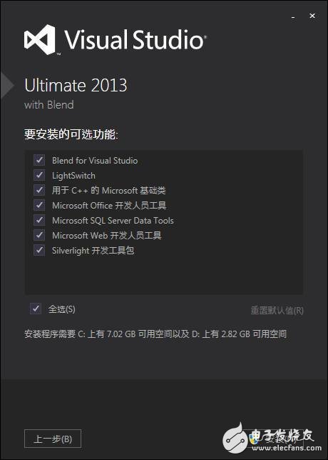Go back with the 上一步(B) button
Screen dimensions: 328x460
click(53, 439)
